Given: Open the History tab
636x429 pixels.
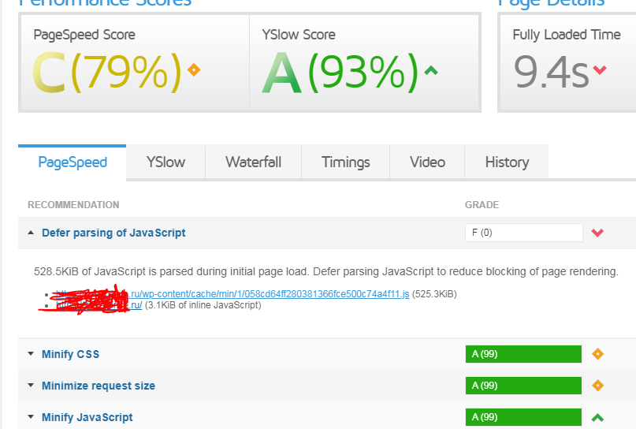Looking at the screenshot, I should click(507, 162).
